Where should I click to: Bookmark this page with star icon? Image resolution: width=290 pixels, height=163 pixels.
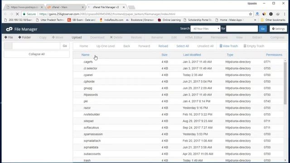[251, 14]
